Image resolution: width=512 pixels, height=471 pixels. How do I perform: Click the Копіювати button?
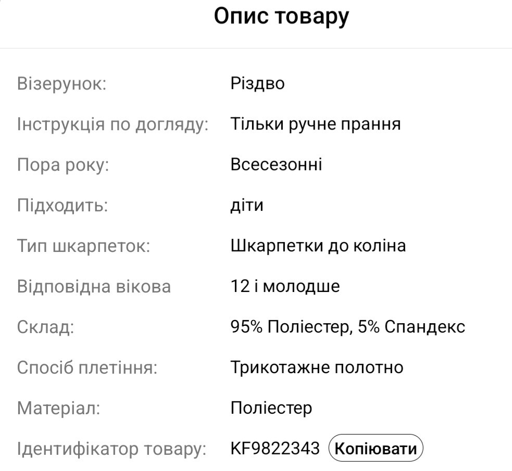point(376,448)
